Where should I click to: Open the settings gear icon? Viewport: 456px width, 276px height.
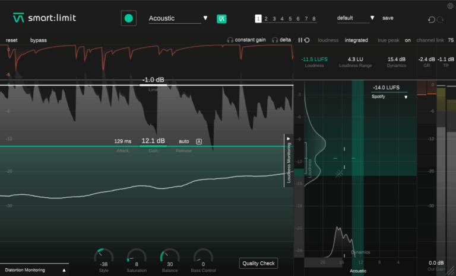449,6
